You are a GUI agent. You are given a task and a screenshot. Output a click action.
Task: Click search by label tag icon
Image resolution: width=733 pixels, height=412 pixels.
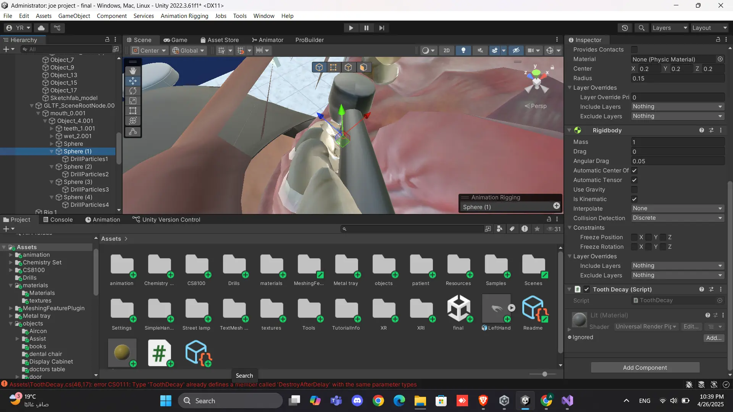click(512, 229)
